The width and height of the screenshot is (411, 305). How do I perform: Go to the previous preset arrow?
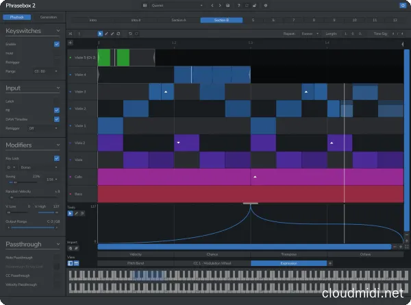[x=214, y=5]
